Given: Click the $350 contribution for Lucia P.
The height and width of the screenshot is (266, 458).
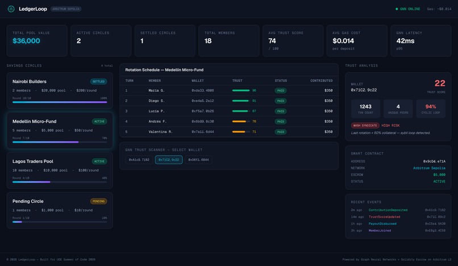Looking at the screenshot, I should pyautogui.click(x=328, y=111).
